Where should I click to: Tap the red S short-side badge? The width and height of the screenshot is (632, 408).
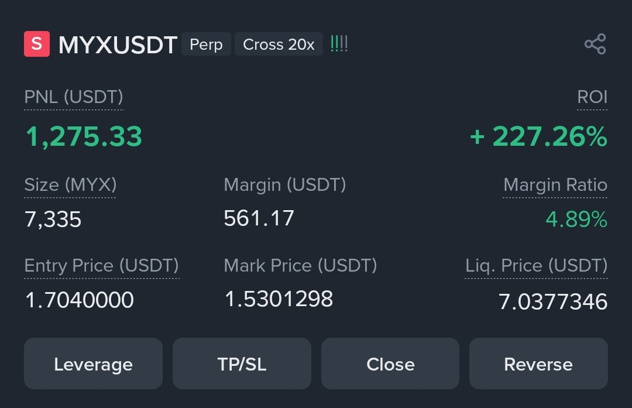point(37,44)
